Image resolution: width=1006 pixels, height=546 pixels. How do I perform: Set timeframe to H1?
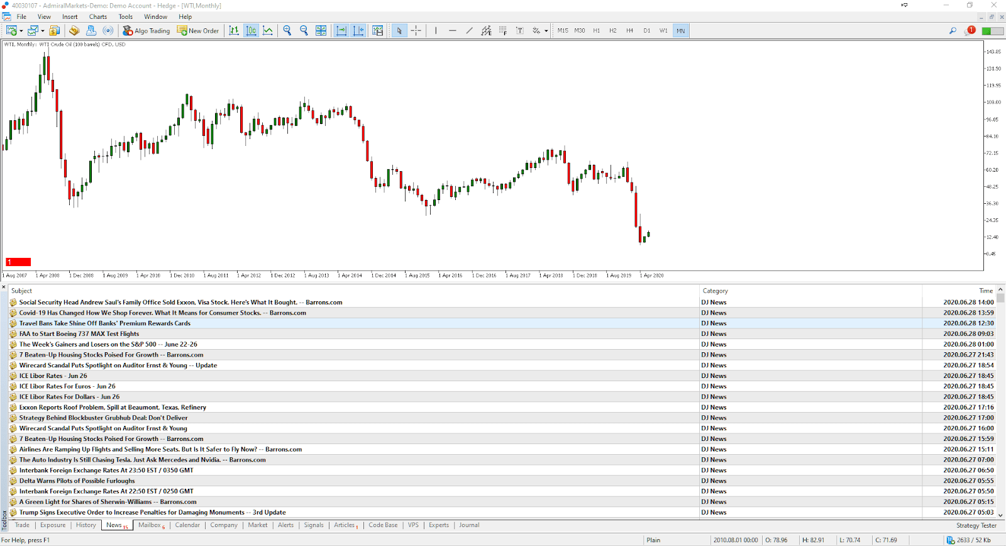[x=596, y=30]
